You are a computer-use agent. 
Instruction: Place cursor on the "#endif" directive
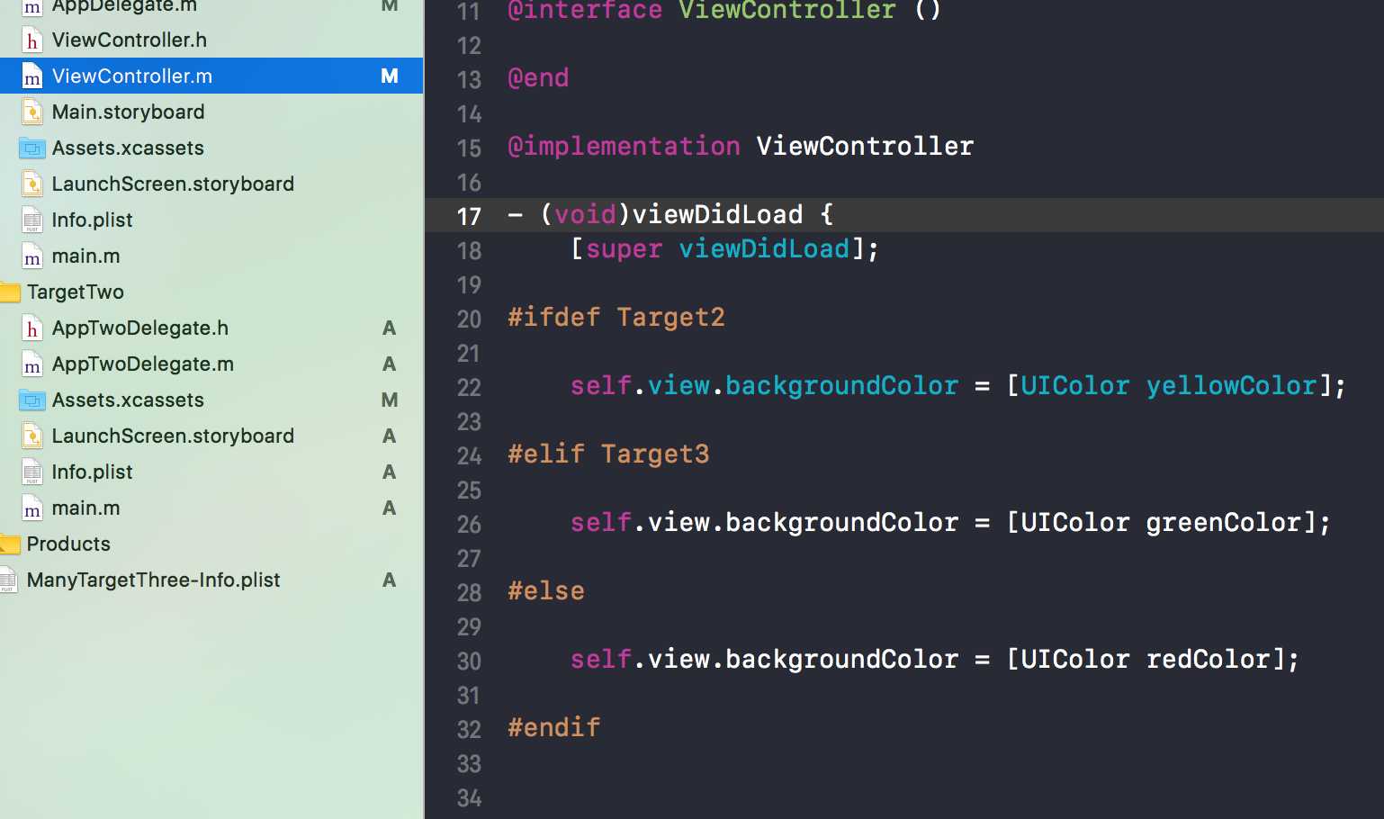pyautogui.click(x=553, y=727)
